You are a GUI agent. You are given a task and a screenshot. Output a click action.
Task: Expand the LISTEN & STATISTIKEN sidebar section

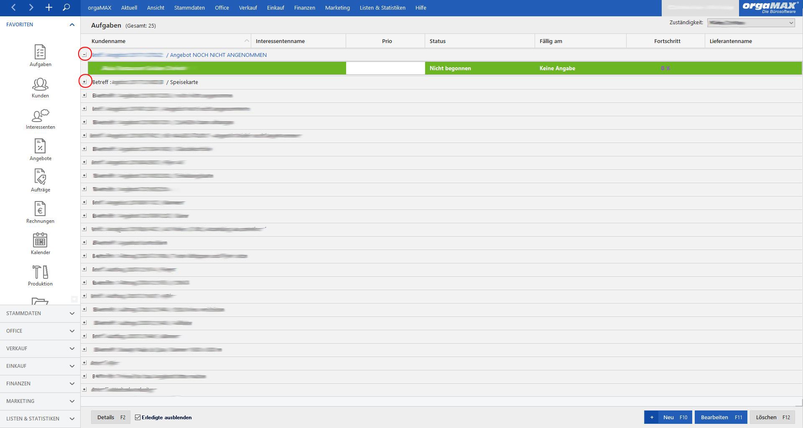tap(40, 418)
